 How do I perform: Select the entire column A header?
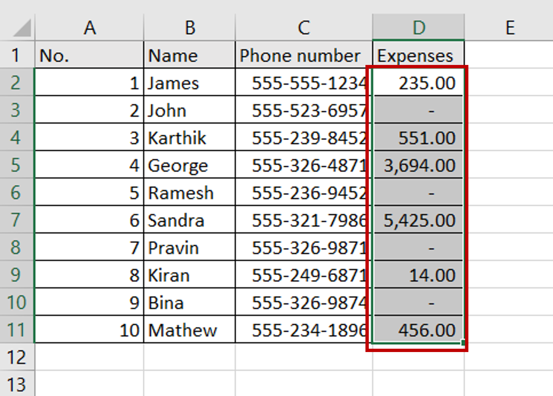(89, 27)
